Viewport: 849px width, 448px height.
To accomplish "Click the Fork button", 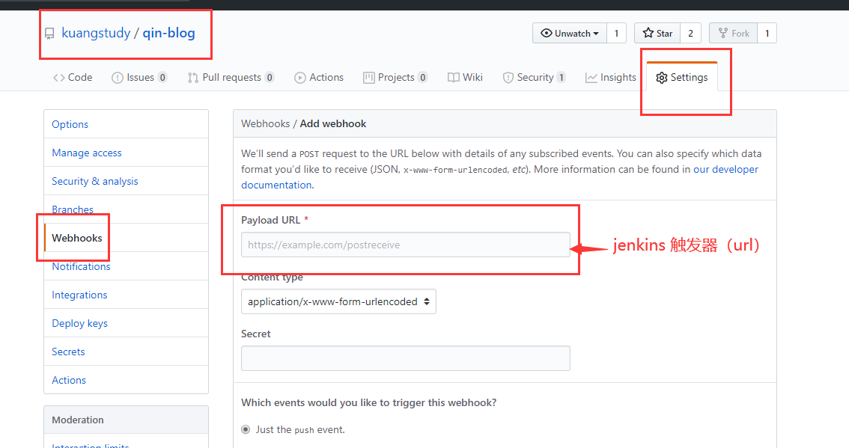I will (x=733, y=33).
